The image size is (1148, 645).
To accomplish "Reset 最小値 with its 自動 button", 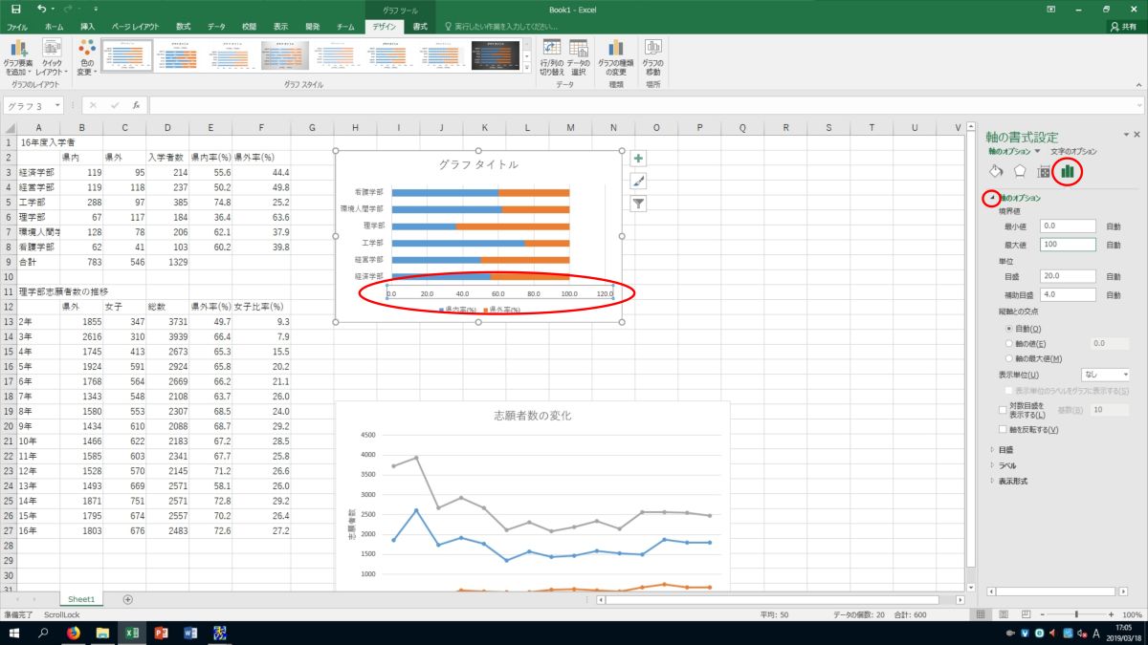I will pos(1114,226).
